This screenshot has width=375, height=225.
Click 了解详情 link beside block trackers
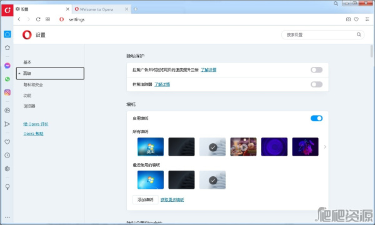[x=162, y=84]
